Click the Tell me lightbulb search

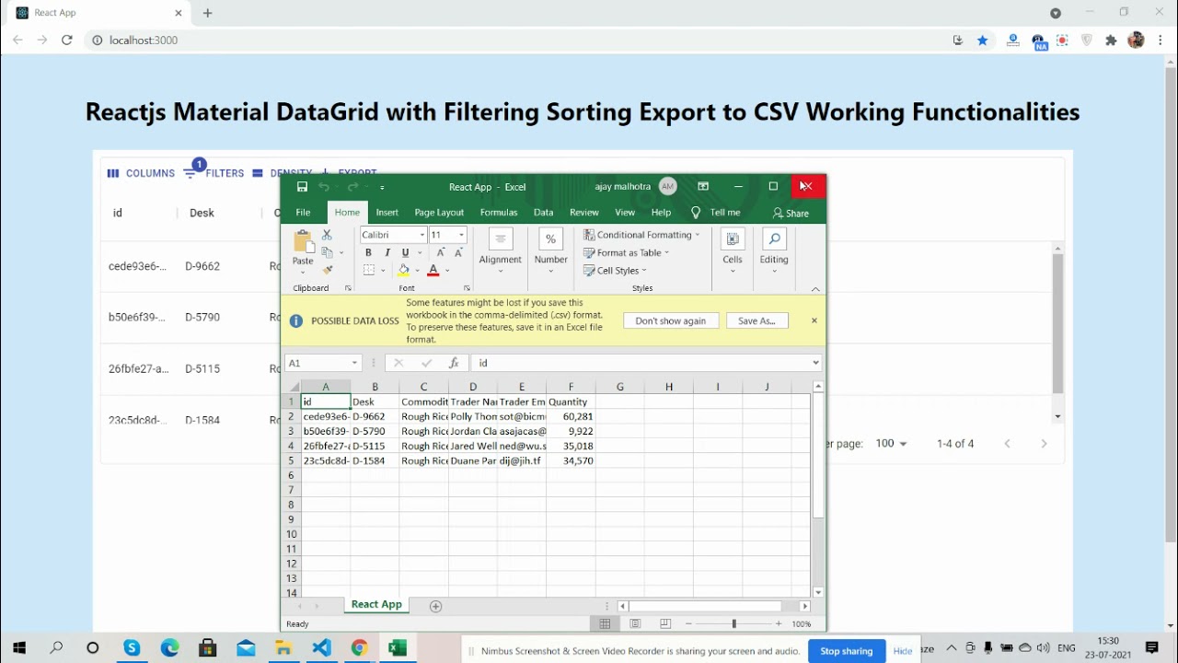point(715,213)
